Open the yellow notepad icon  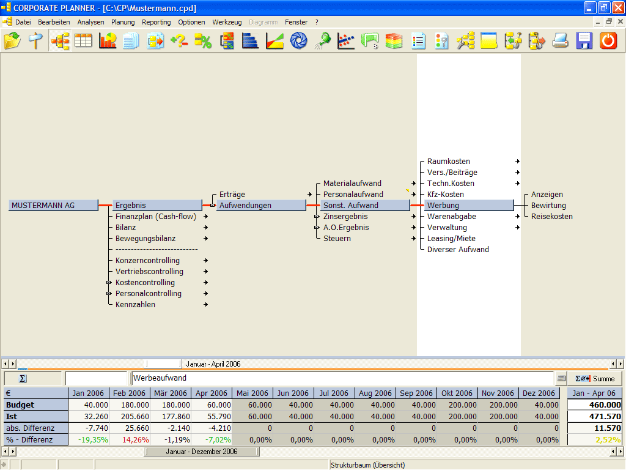point(489,41)
